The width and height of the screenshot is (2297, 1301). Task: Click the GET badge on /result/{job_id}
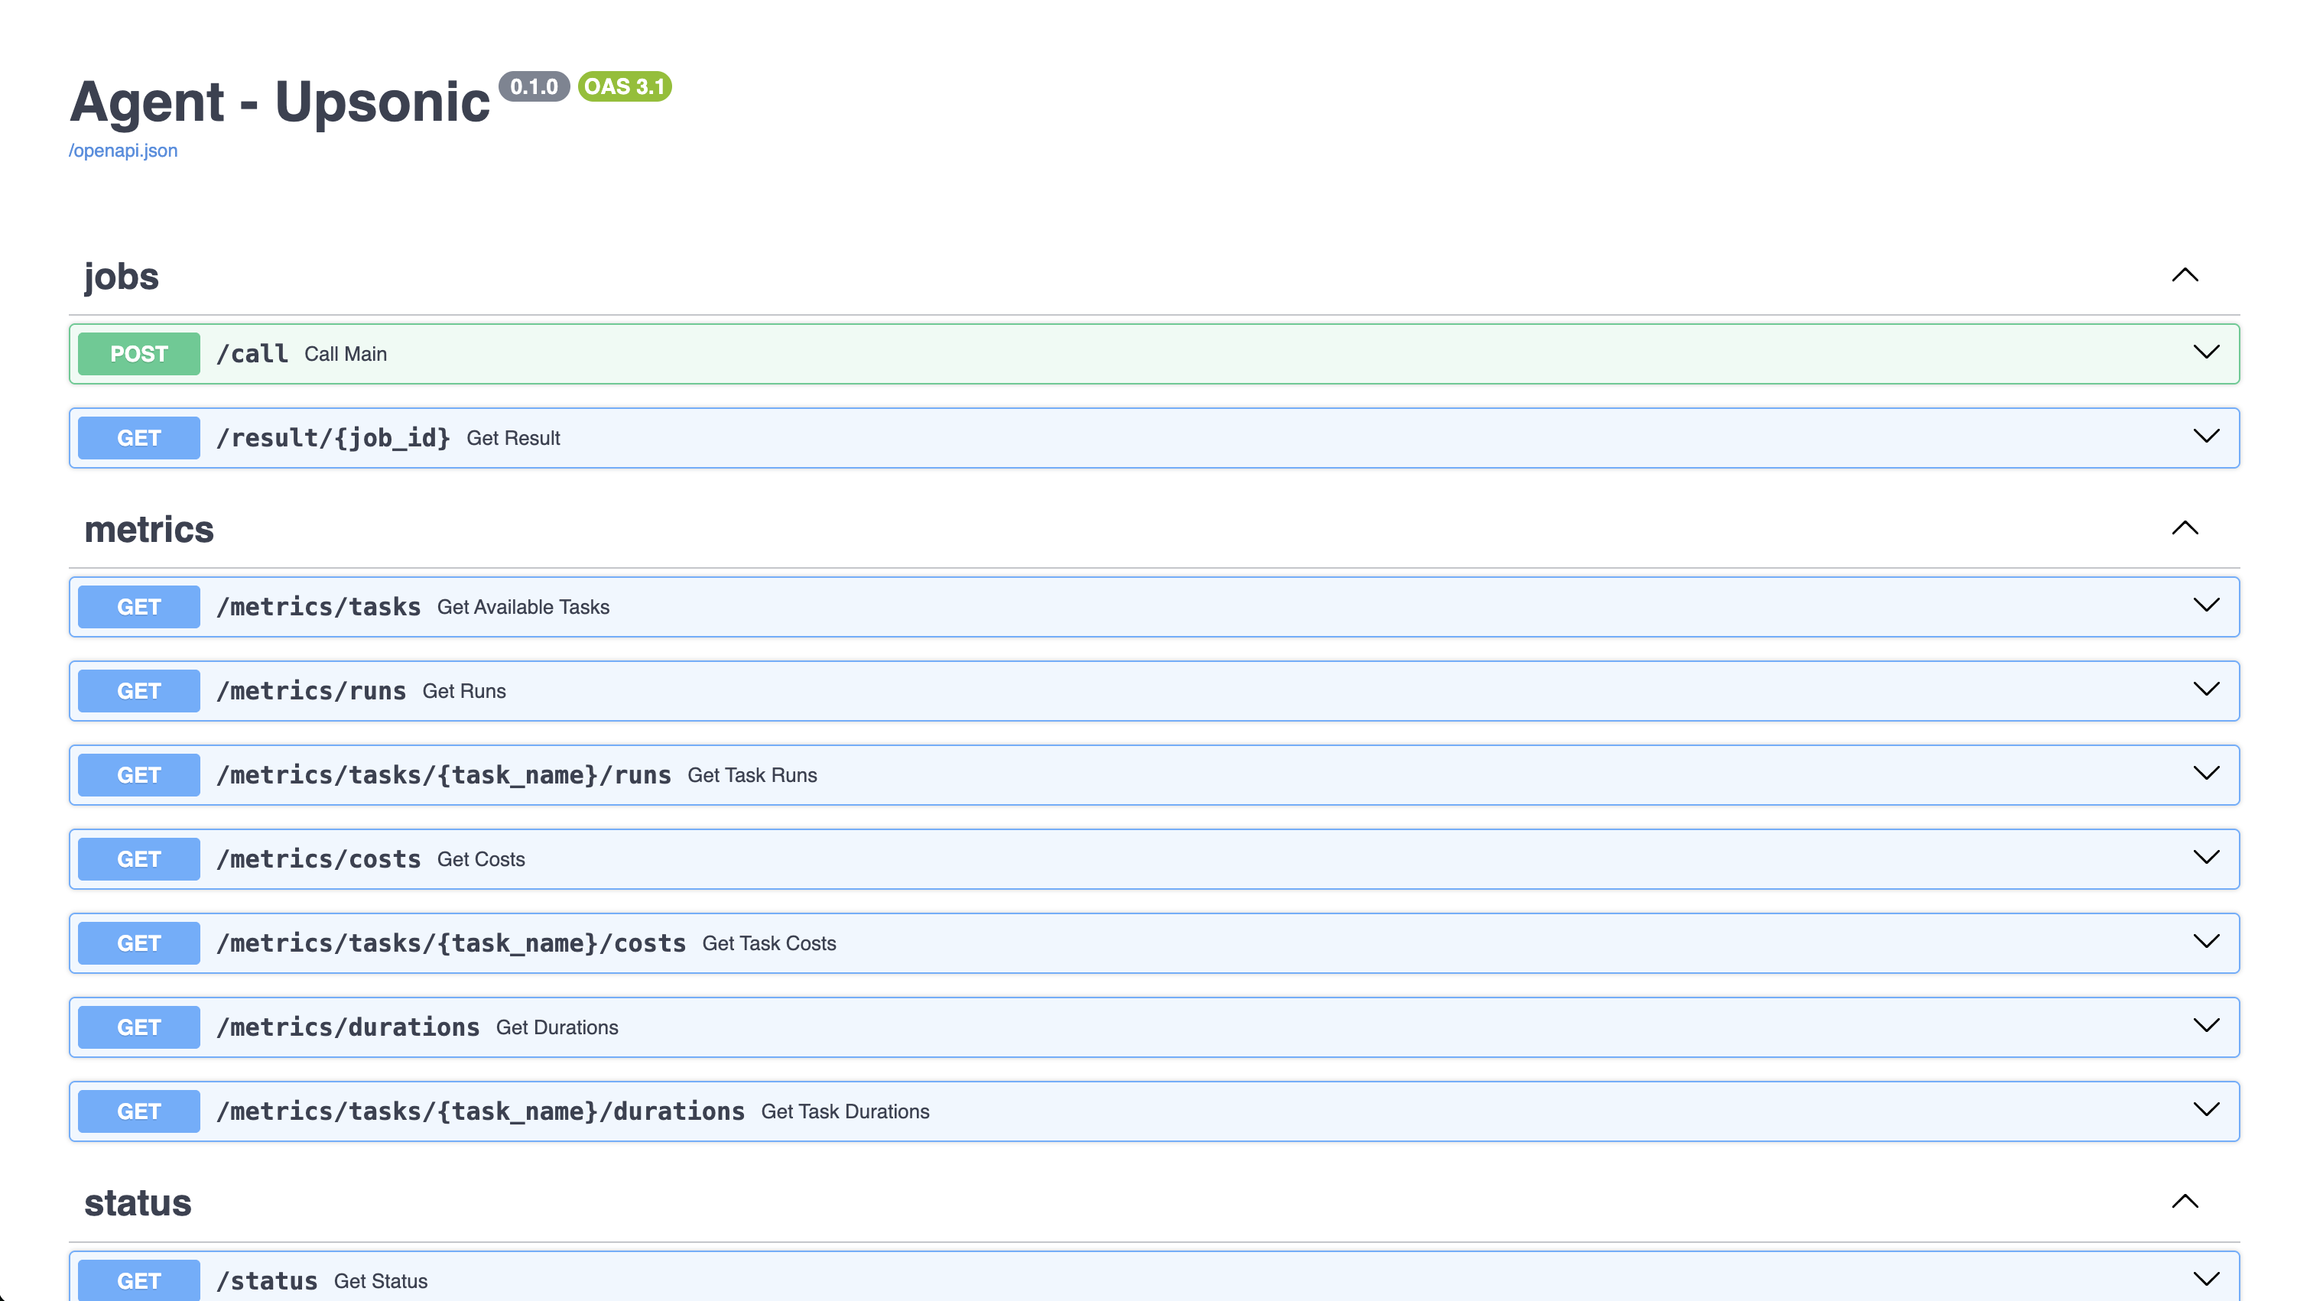click(x=138, y=438)
